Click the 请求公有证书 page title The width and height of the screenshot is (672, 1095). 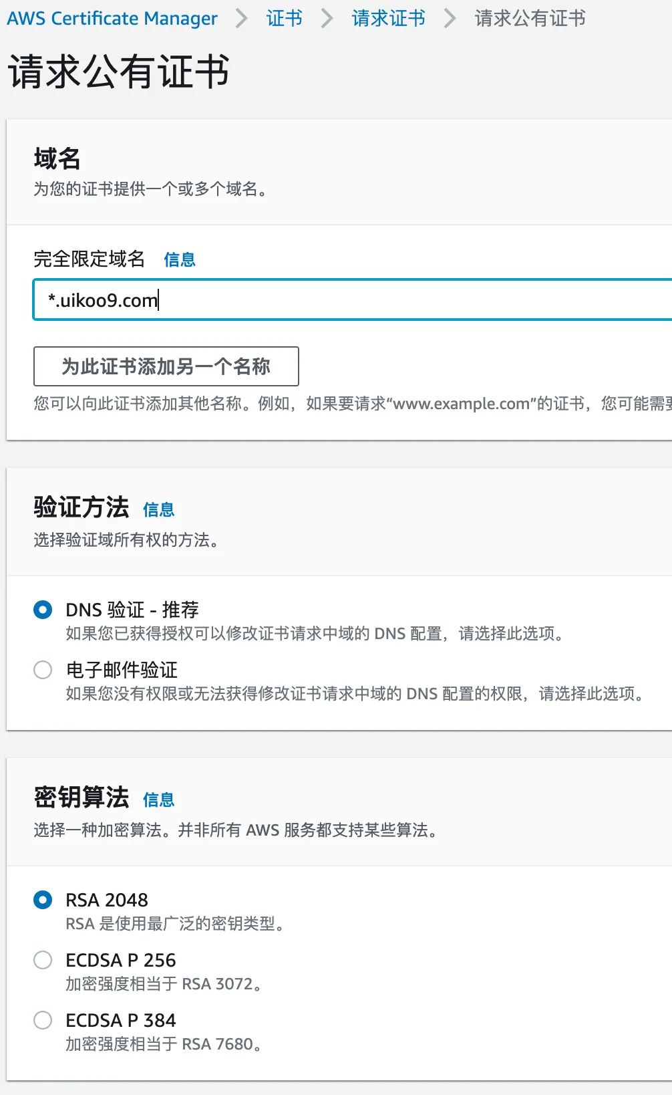pyautogui.click(x=118, y=72)
